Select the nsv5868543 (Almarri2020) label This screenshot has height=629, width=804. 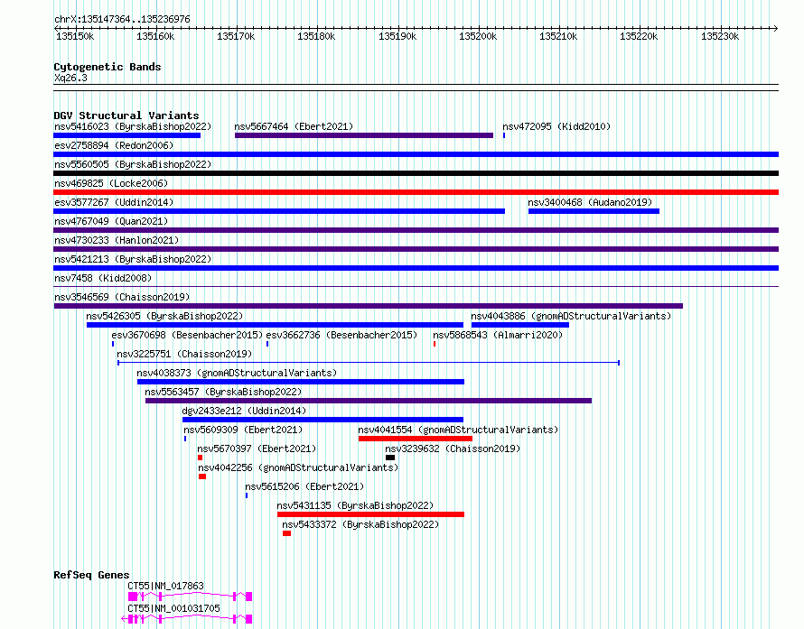click(x=498, y=335)
